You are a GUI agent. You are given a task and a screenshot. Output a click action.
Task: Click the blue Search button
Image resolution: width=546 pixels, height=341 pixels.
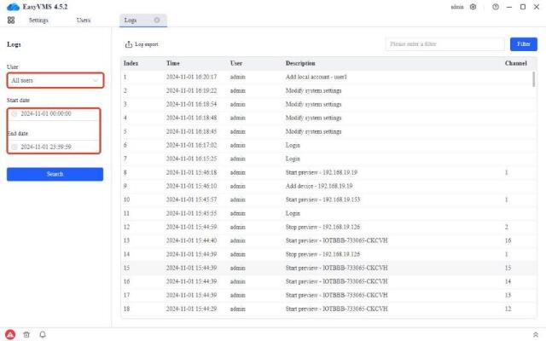(55, 174)
